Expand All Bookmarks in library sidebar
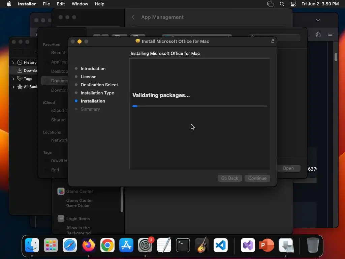This screenshot has height=259, width=345. click(x=13, y=87)
